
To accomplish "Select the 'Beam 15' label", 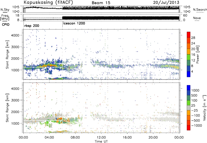I will (x=101, y=3).
